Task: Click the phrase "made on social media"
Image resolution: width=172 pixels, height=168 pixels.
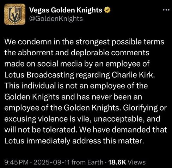Action: point(43,64)
